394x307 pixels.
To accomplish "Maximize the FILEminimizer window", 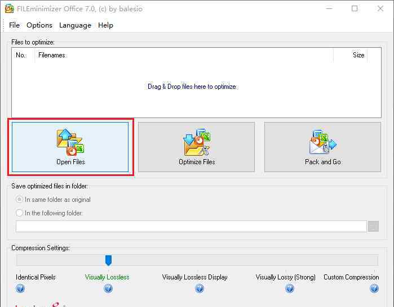I will click(x=355, y=8).
